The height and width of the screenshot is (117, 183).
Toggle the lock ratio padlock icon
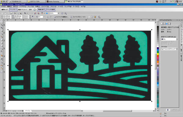(33, 16)
